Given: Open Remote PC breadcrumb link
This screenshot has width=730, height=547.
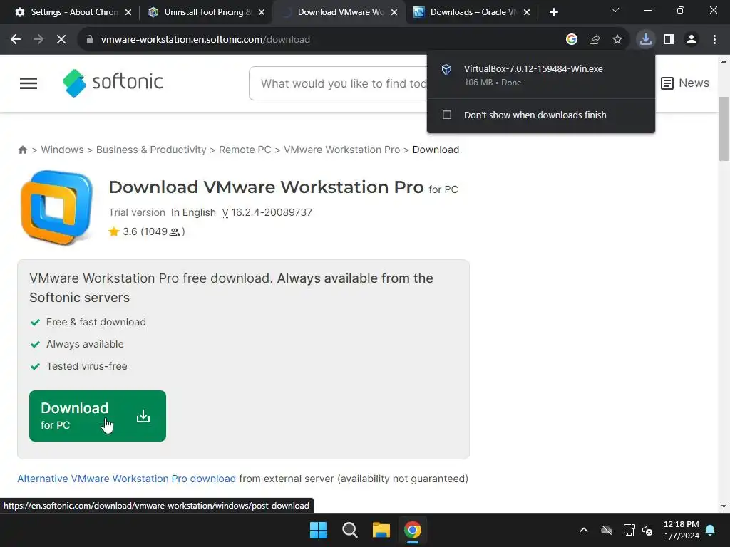Looking at the screenshot, I should click(x=245, y=150).
